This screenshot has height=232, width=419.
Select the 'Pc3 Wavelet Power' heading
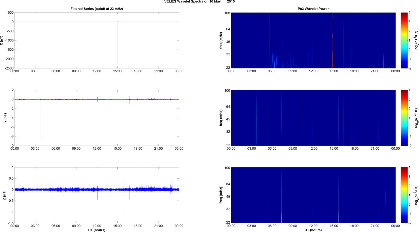coord(313,9)
